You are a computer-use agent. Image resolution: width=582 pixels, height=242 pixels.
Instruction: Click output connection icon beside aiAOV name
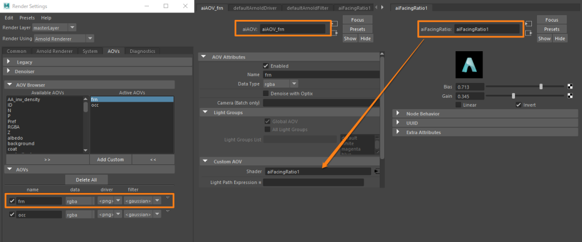334,33
